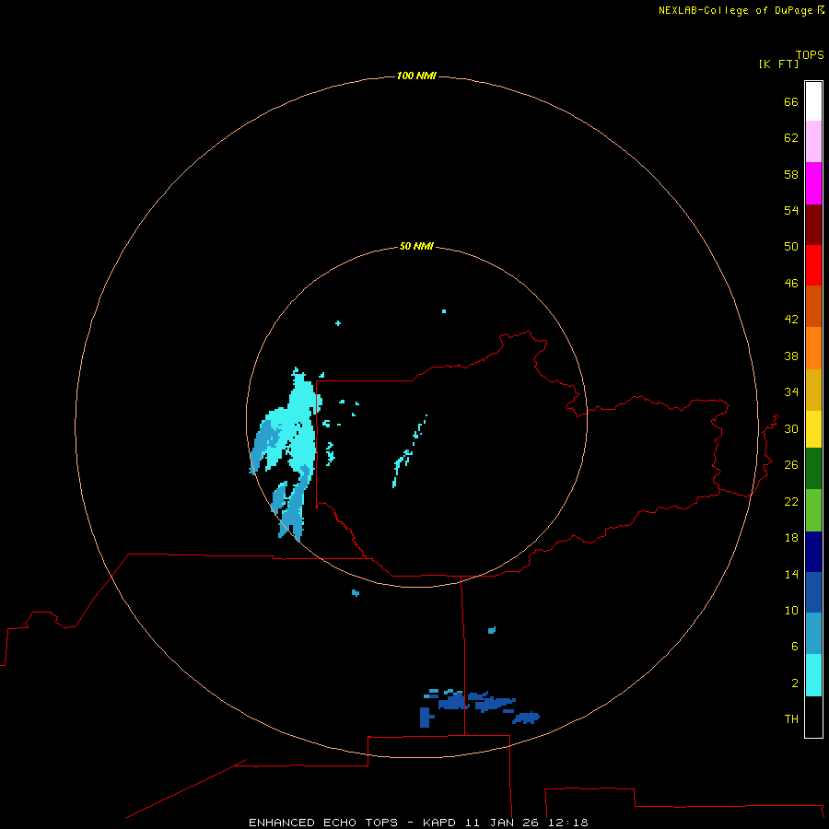Image resolution: width=829 pixels, height=829 pixels.
Task: Click the cyan 6 kft legend swatch
Action: tap(813, 675)
